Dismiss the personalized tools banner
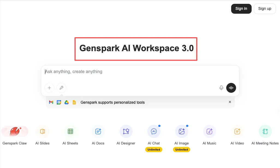The width and height of the screenshot is (280, 168). pyautogui.click(x=230, y=102)
